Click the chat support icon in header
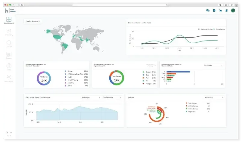This screenshot has width=241, height=145. 208,11
